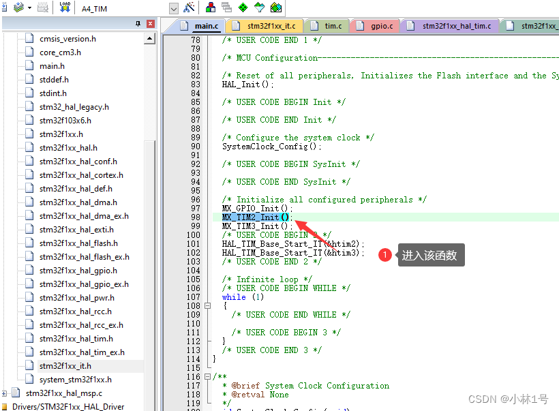
Task: Select the Drivers/STM32F1xx_HAL_Driver group
Action: (x=68, y=406)
